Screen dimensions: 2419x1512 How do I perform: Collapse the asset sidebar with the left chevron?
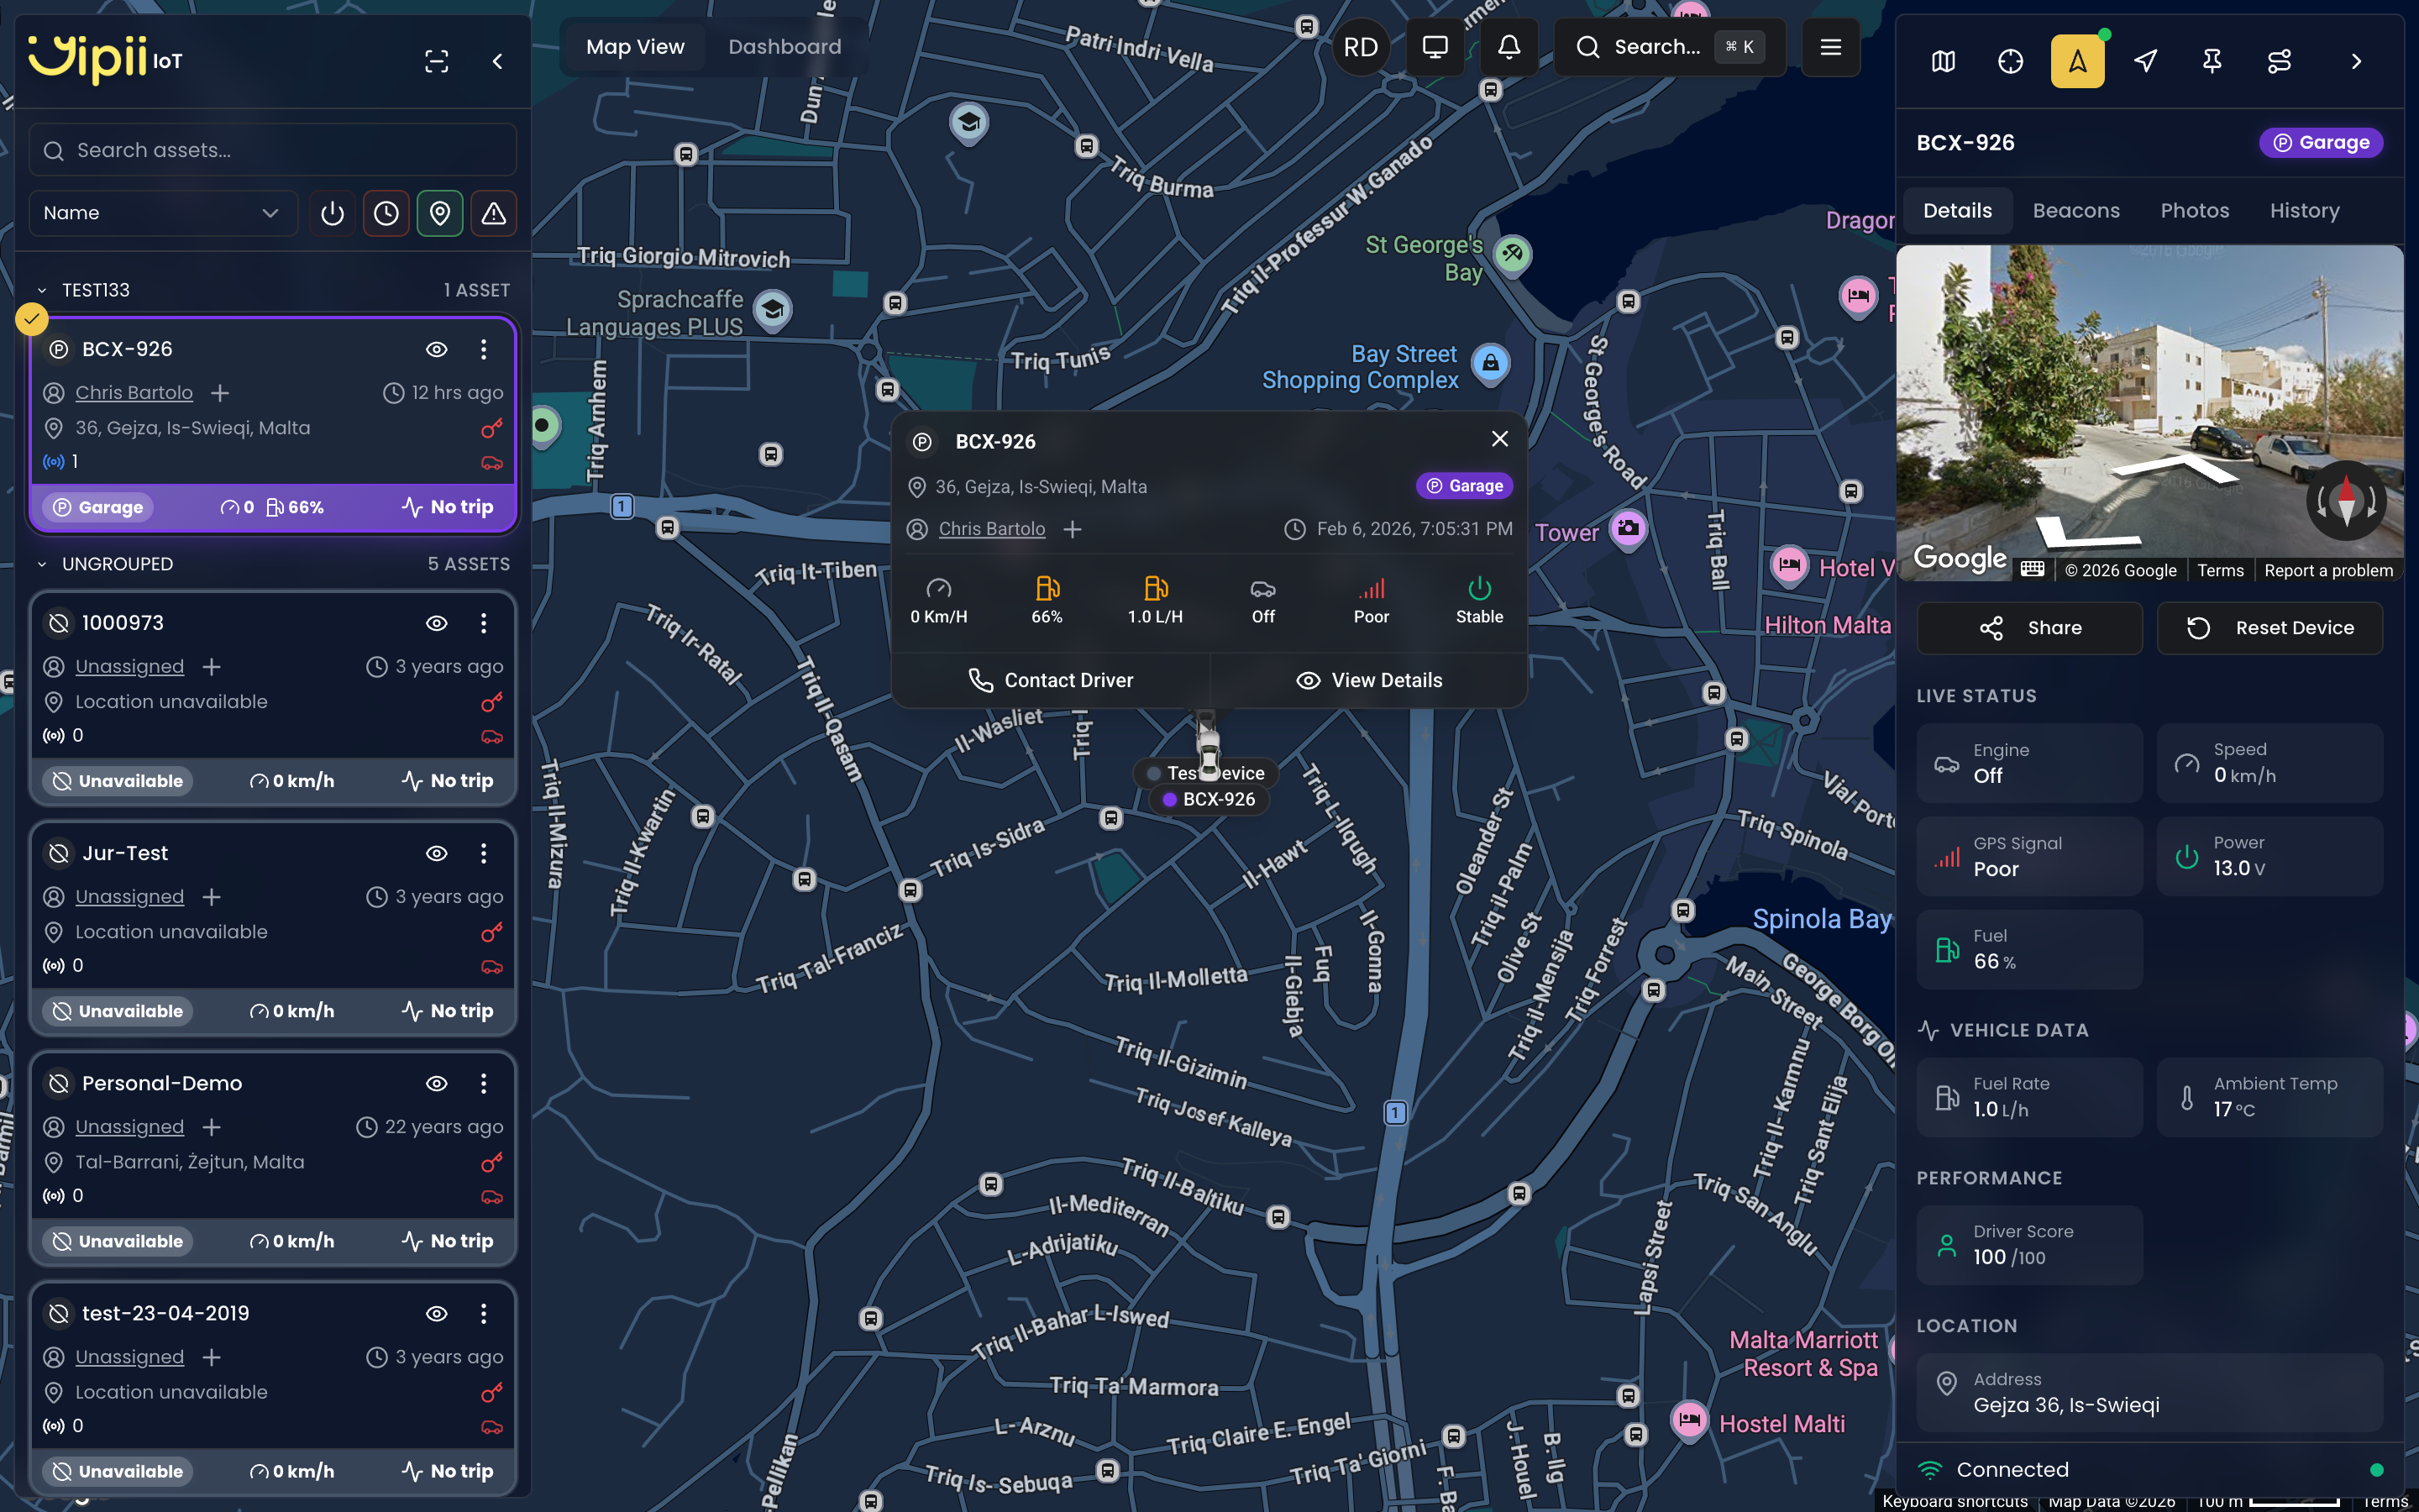tap(498, 61)
